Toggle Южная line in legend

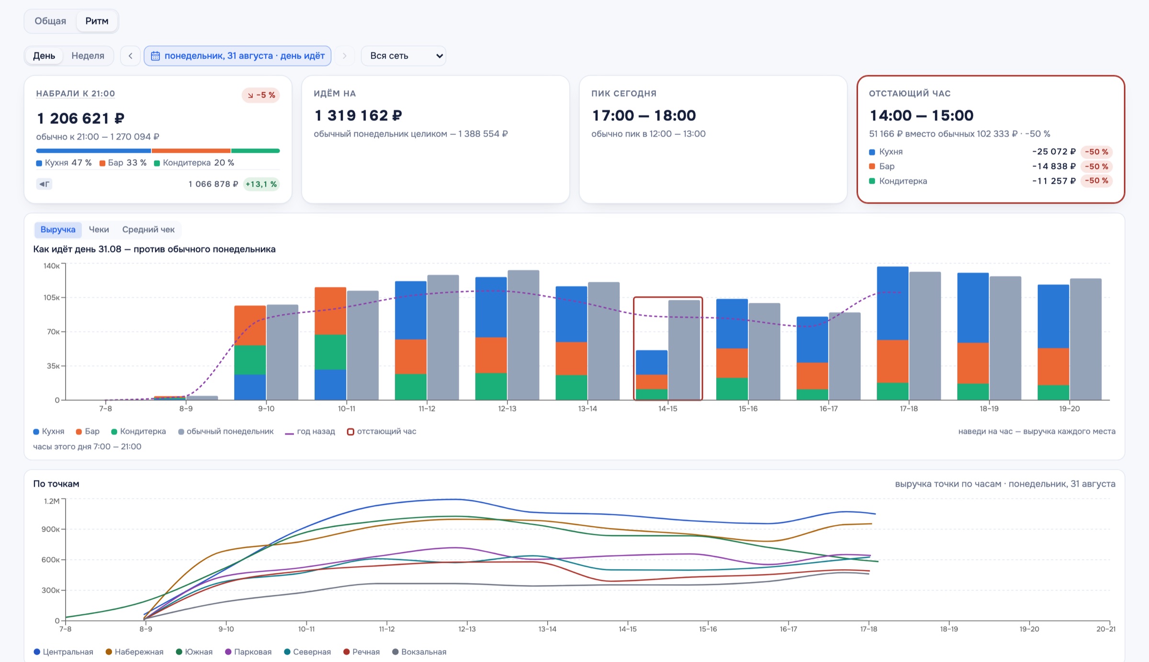194,652
